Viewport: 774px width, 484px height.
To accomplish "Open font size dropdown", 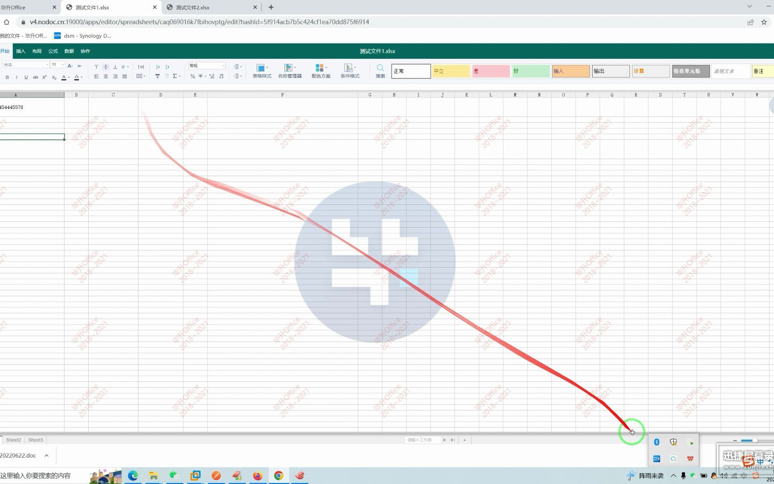I will click(63, 65).
